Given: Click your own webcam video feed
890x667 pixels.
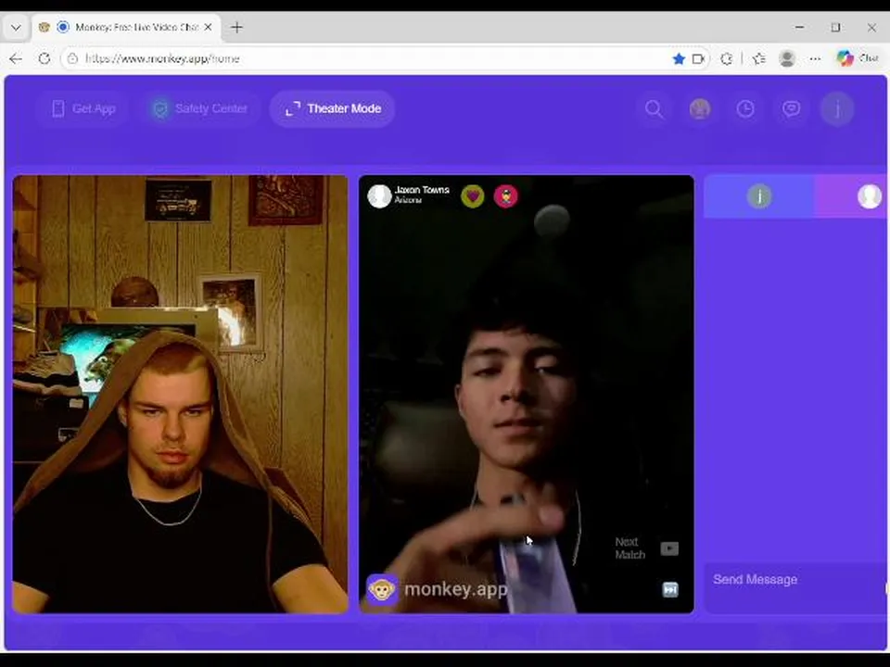Looking at the screenshot, I should pos(181,395).
